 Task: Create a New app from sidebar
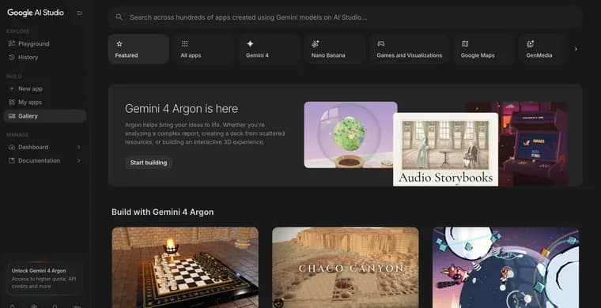pyautogui.click(x=45, y=88)
